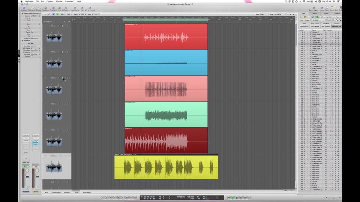Image resolution: width=360 pixels, height=202 pixels.
Task: Click the Set Locators toolbar icon
Action: tap(66, 9)
